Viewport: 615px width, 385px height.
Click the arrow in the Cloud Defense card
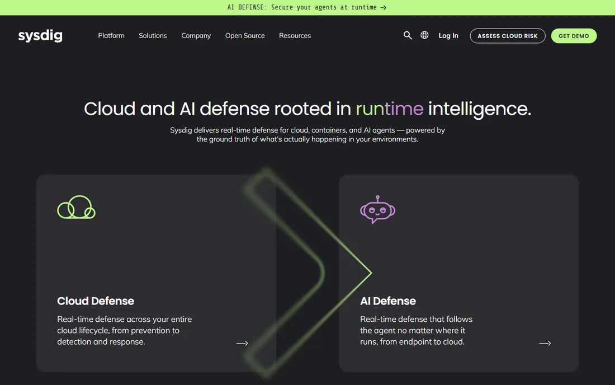(x=242, y=343)
